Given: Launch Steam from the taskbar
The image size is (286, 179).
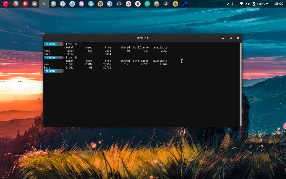Looking at the screenshot, I should point(166,4).
